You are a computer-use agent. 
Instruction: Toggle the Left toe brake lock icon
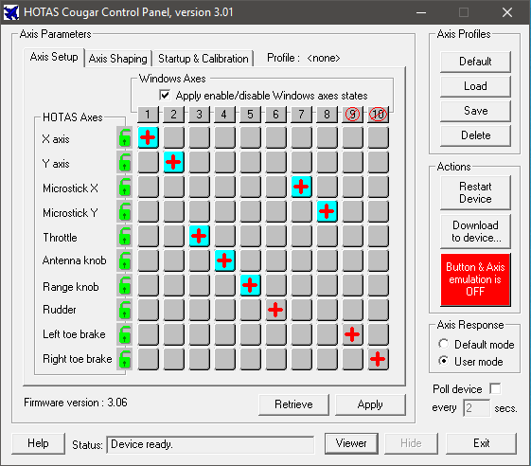click(x=124, y=334)
